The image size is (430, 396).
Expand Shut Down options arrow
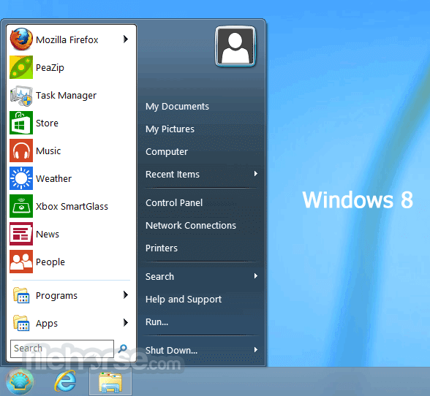256,349
